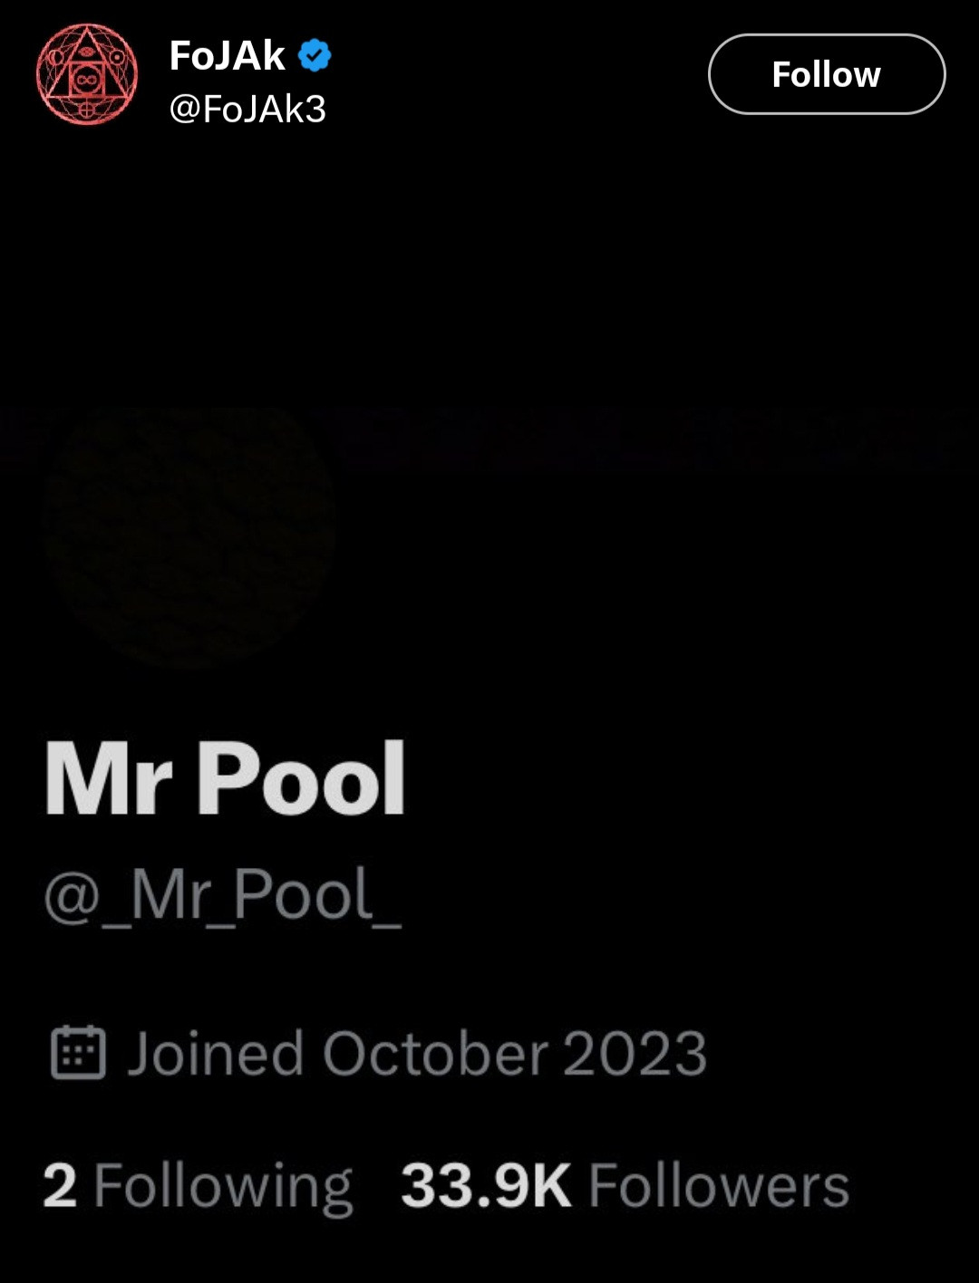Viewport: 979px width, 1283px height.
Task: Open the @FoJAk3 handle
Action: 247,109
